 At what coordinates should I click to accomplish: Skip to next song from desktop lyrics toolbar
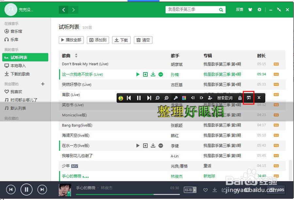click(x=149, y=98)
